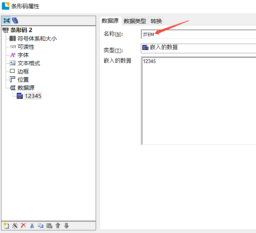Switch to the 数据源 tab
The width and height of the screenshot is (256, 233).
tap(110, 21)
